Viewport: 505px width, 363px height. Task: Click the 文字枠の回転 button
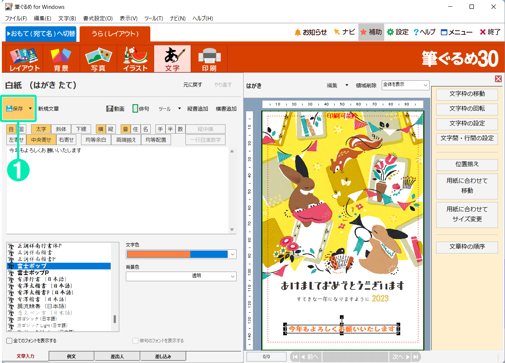coord(467,109)
